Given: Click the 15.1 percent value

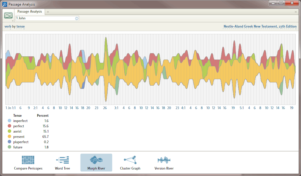Looking at the screenshot, I should click(46, 131).
